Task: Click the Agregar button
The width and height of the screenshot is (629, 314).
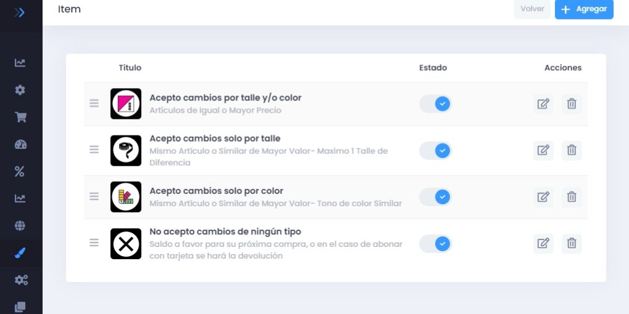Action: [583, 9]
